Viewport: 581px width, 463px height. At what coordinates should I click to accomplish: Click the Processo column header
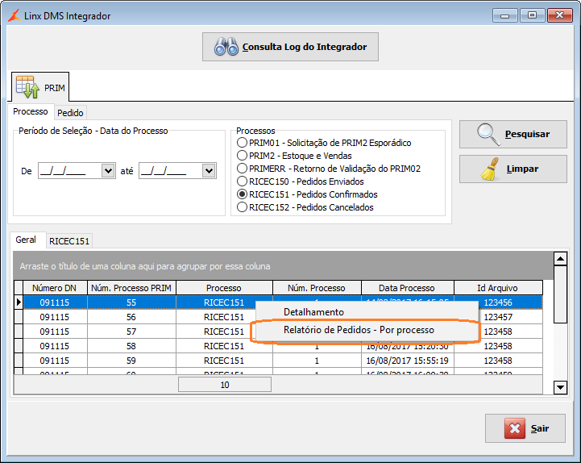click(x=224, y=288)
